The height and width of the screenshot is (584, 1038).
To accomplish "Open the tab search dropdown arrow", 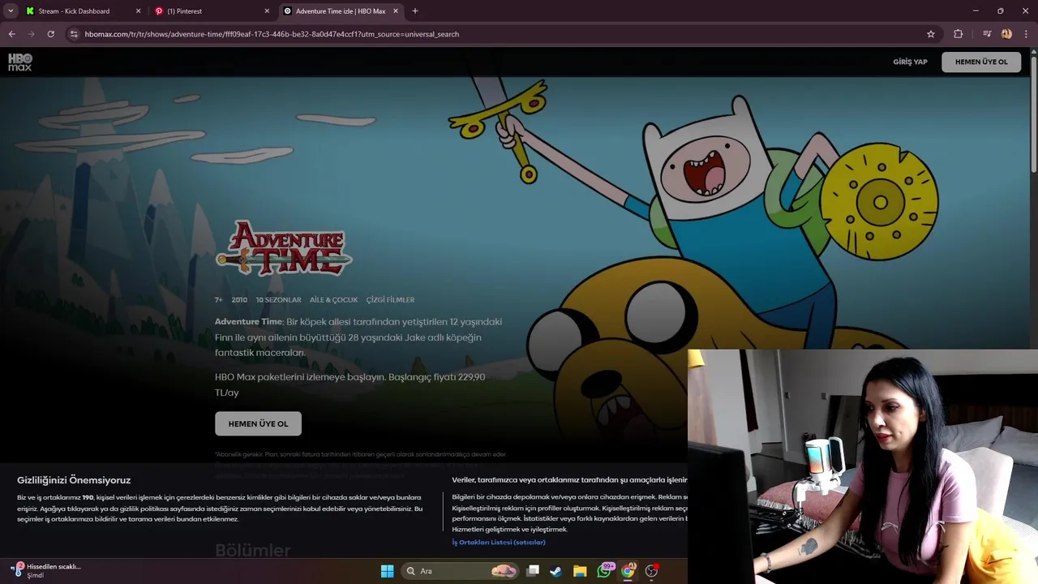I will click(x=11, y=11).
